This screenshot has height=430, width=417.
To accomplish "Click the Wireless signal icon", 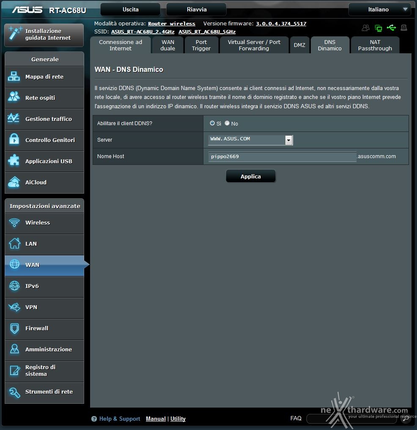I will [14, 222].
